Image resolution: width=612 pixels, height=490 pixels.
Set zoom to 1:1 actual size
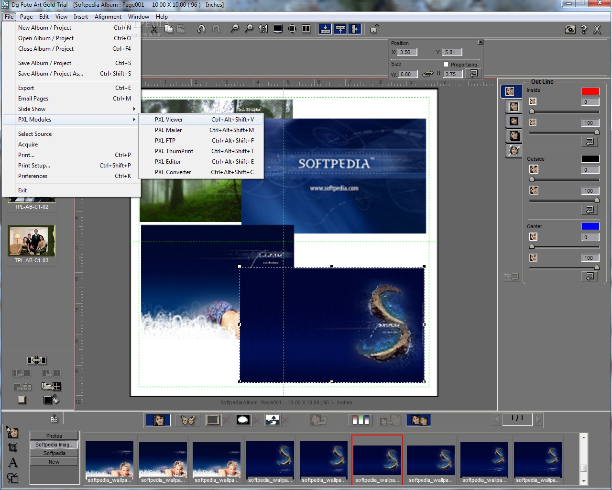click(x=263, y=29)
